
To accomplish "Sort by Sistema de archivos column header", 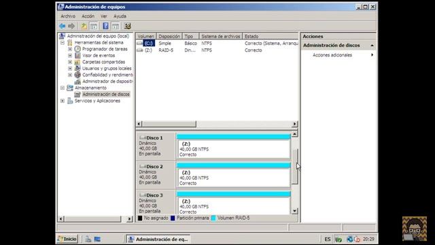I will (221, 36).
